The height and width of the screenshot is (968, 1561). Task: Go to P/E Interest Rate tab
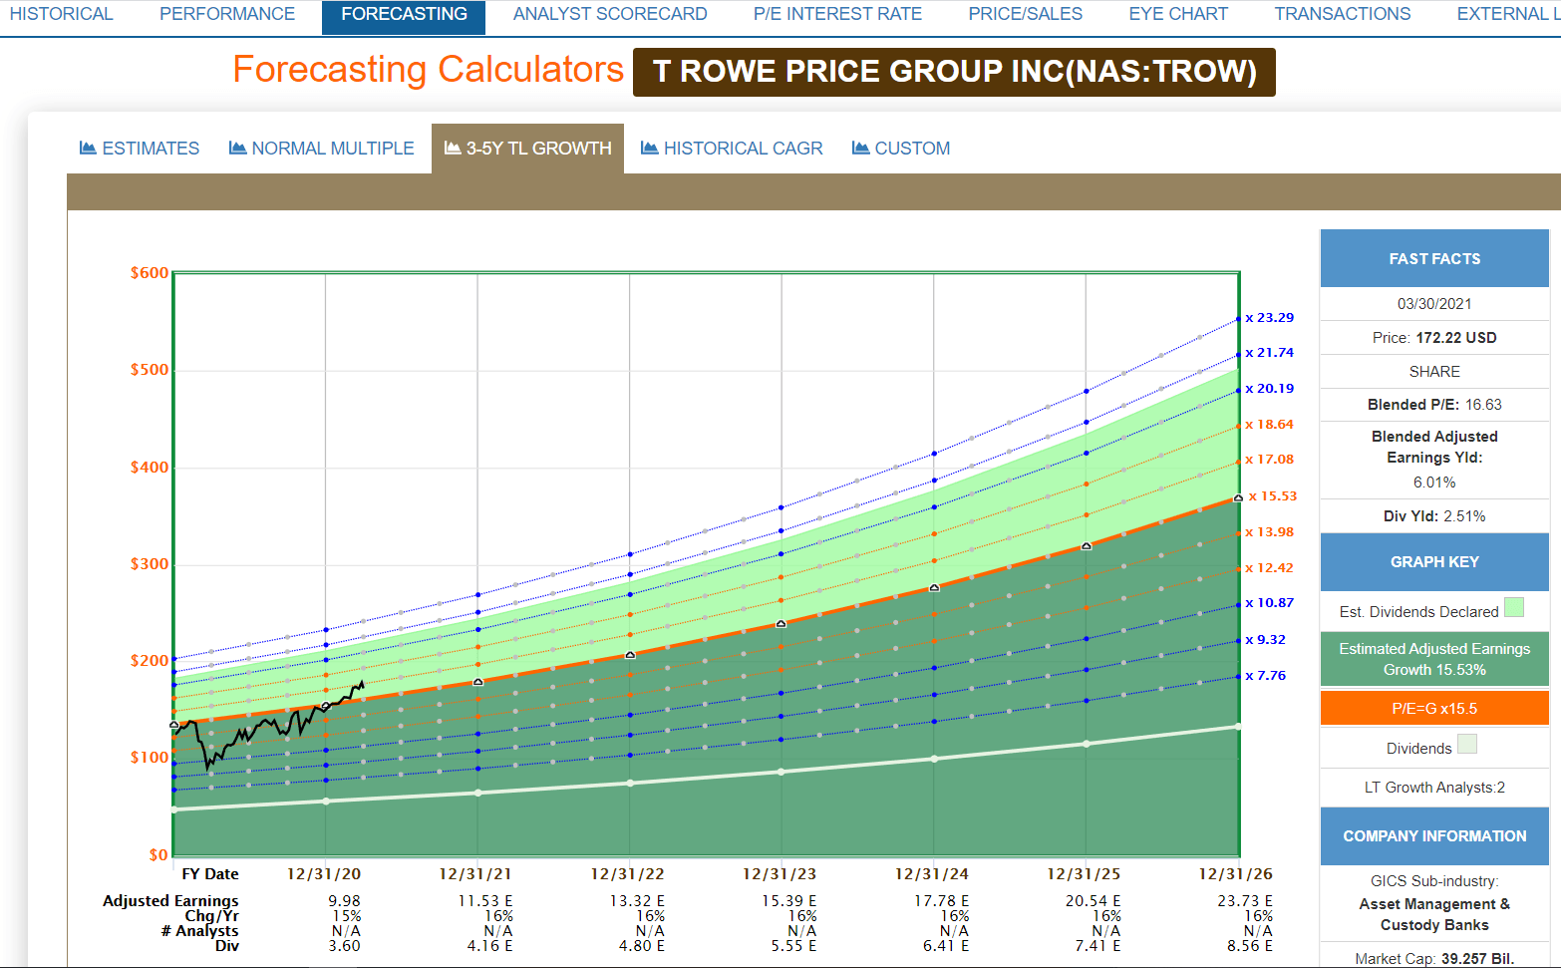(837, 14)
